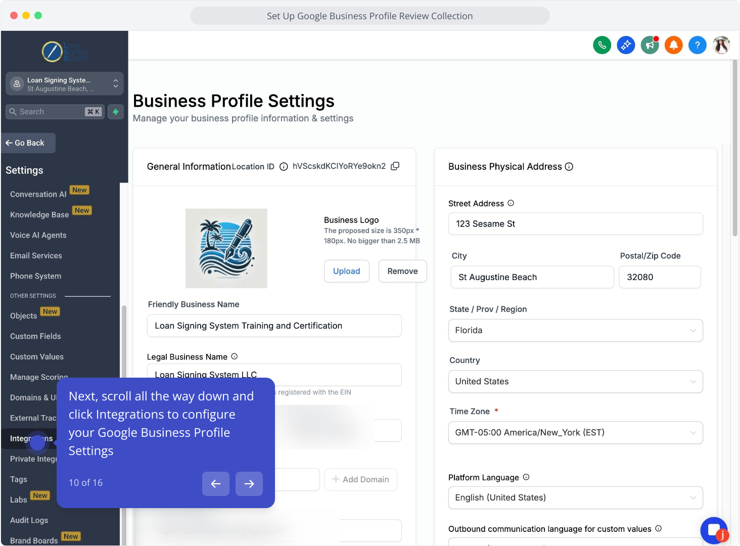Open the blue AI sparkle assistant icon

coord(626,45)
